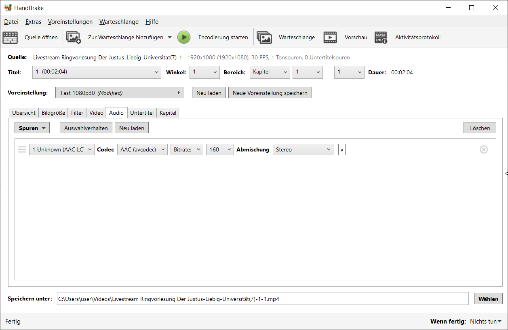The image size is (508, 330).
Task: Expand the arrow next to Zur Warteschlange hinzufügen
Action: [170, 38]
